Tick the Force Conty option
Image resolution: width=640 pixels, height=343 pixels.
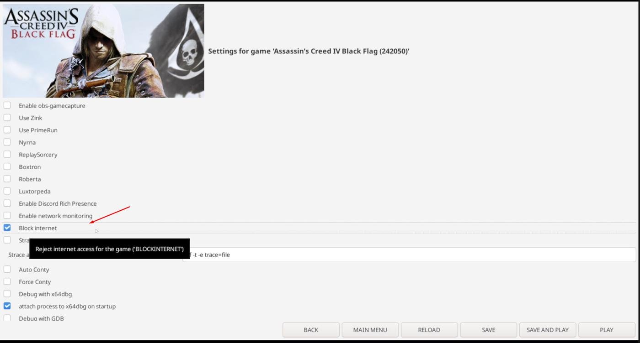(x=7, y=282)
